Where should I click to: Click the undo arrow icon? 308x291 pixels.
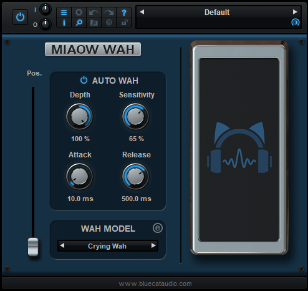pyautogui.click(x=94, y=12)
